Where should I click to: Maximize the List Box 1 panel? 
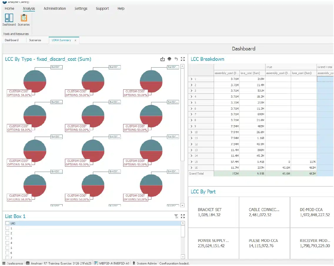tap(183, 216)
